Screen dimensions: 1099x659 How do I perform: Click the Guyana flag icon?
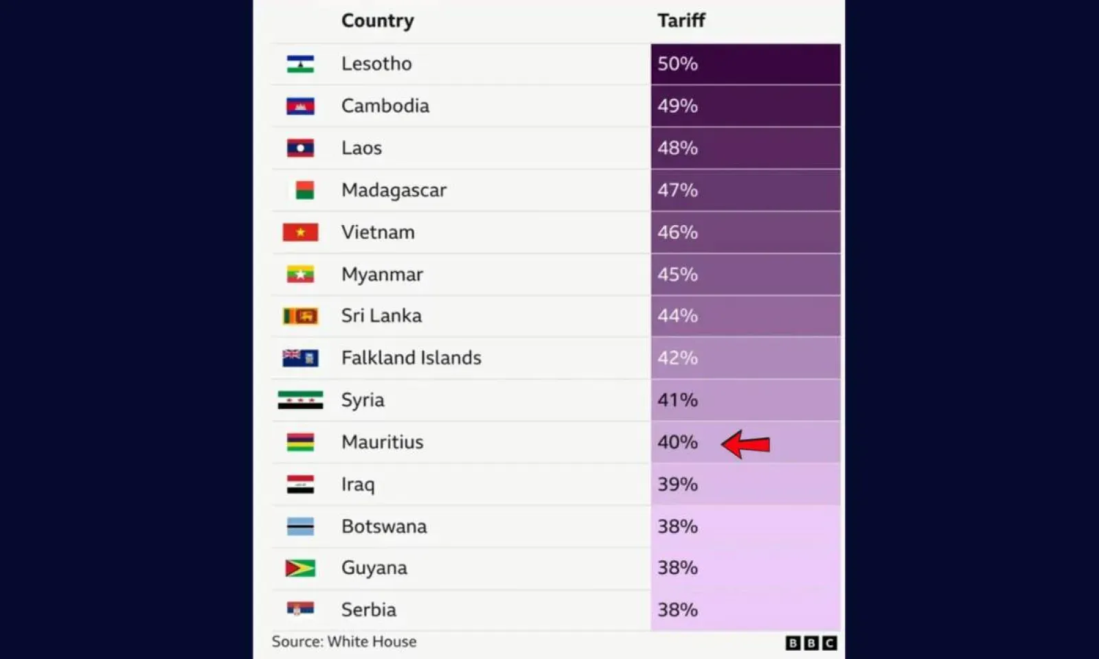click(x=300, y=568)
